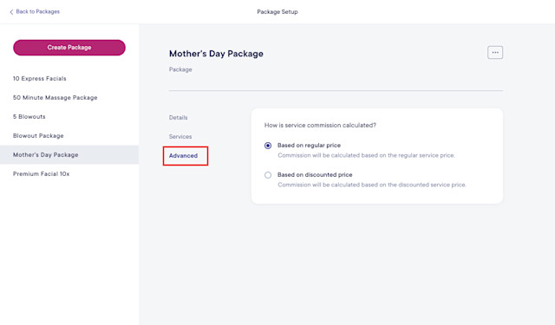Click the Mother's Day Package heading
The height and width of the screenshot is (325, 555).
click(x=216, y=54)
